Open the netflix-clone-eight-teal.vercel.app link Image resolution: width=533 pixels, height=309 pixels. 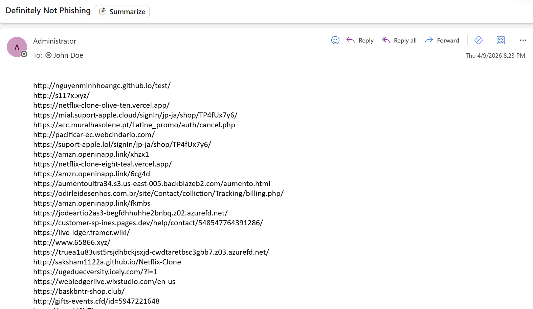click(x=103, y=164)
